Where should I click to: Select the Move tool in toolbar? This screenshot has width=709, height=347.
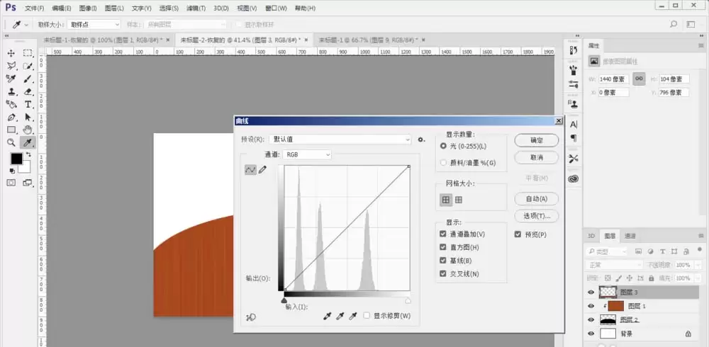[x=11, y=53]
